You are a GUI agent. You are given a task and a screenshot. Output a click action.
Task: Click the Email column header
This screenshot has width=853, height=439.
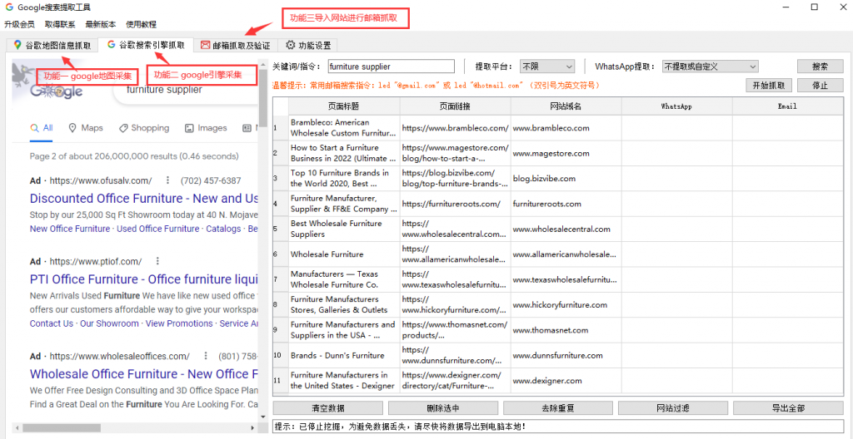787,106
